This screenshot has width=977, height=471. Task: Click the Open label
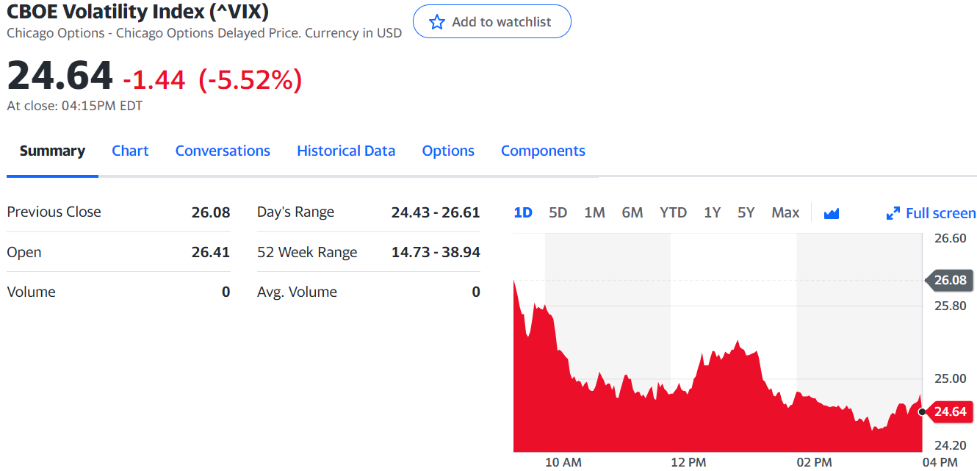click(24, 252)
